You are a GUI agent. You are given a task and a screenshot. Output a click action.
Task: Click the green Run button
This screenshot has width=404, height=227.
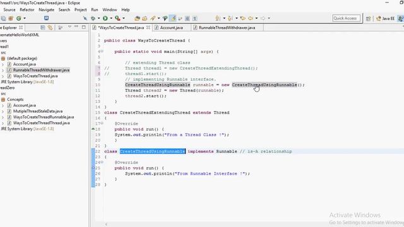(x=105, y=18)
